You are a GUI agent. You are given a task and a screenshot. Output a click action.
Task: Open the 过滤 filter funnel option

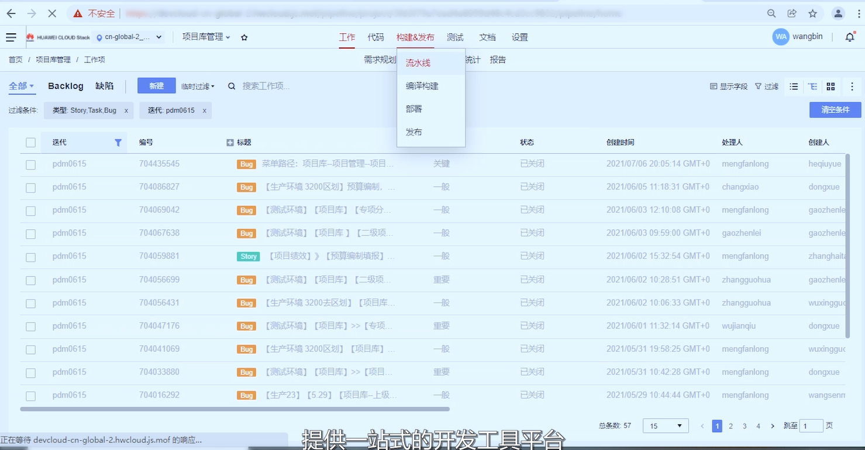coord(767,86)
